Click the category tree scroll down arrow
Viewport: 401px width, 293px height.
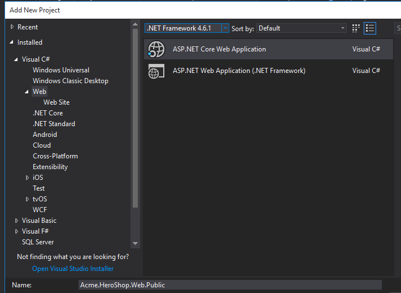(x=136, y=243)
